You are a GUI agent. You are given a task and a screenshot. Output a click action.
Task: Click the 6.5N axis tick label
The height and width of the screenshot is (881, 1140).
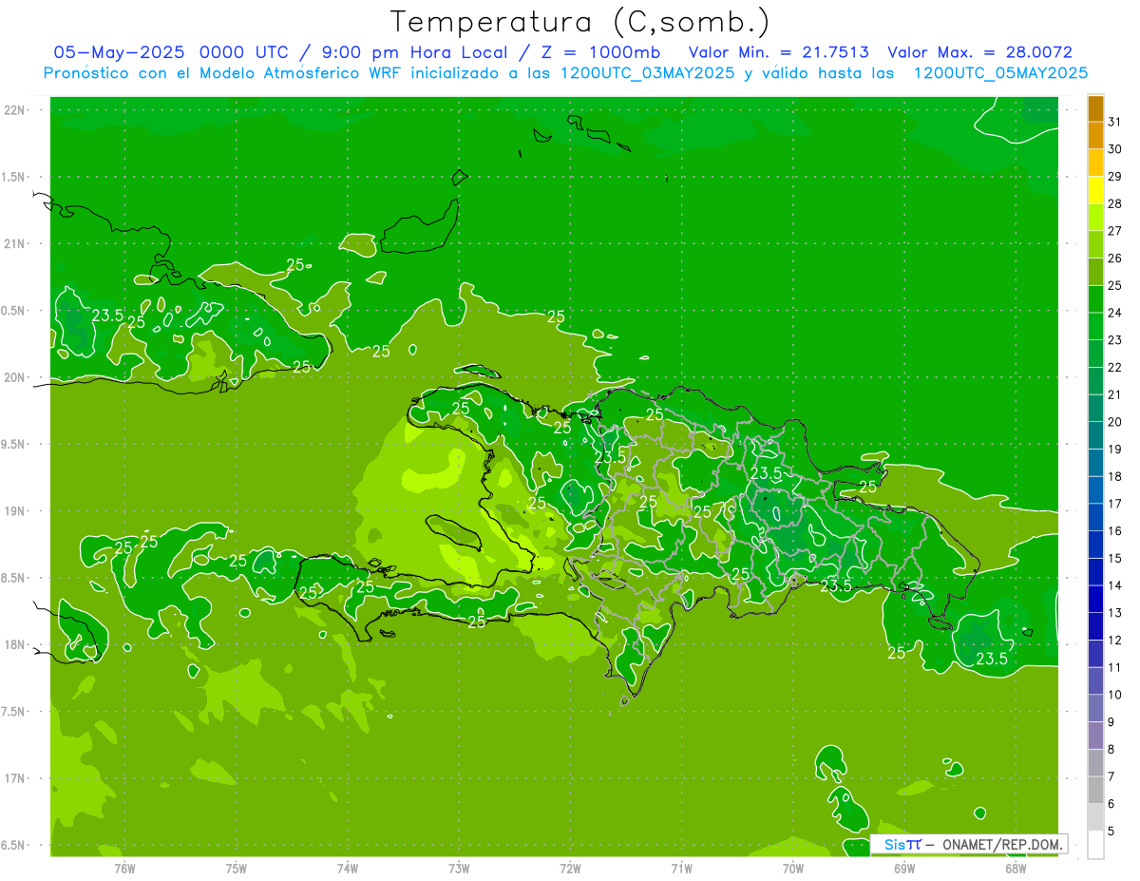(x=13, y=845)
